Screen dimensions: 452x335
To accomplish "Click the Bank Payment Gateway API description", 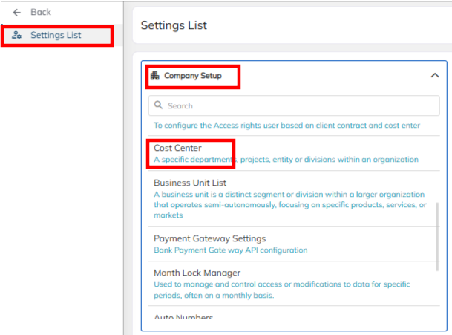I will click(x=230, y=250).
